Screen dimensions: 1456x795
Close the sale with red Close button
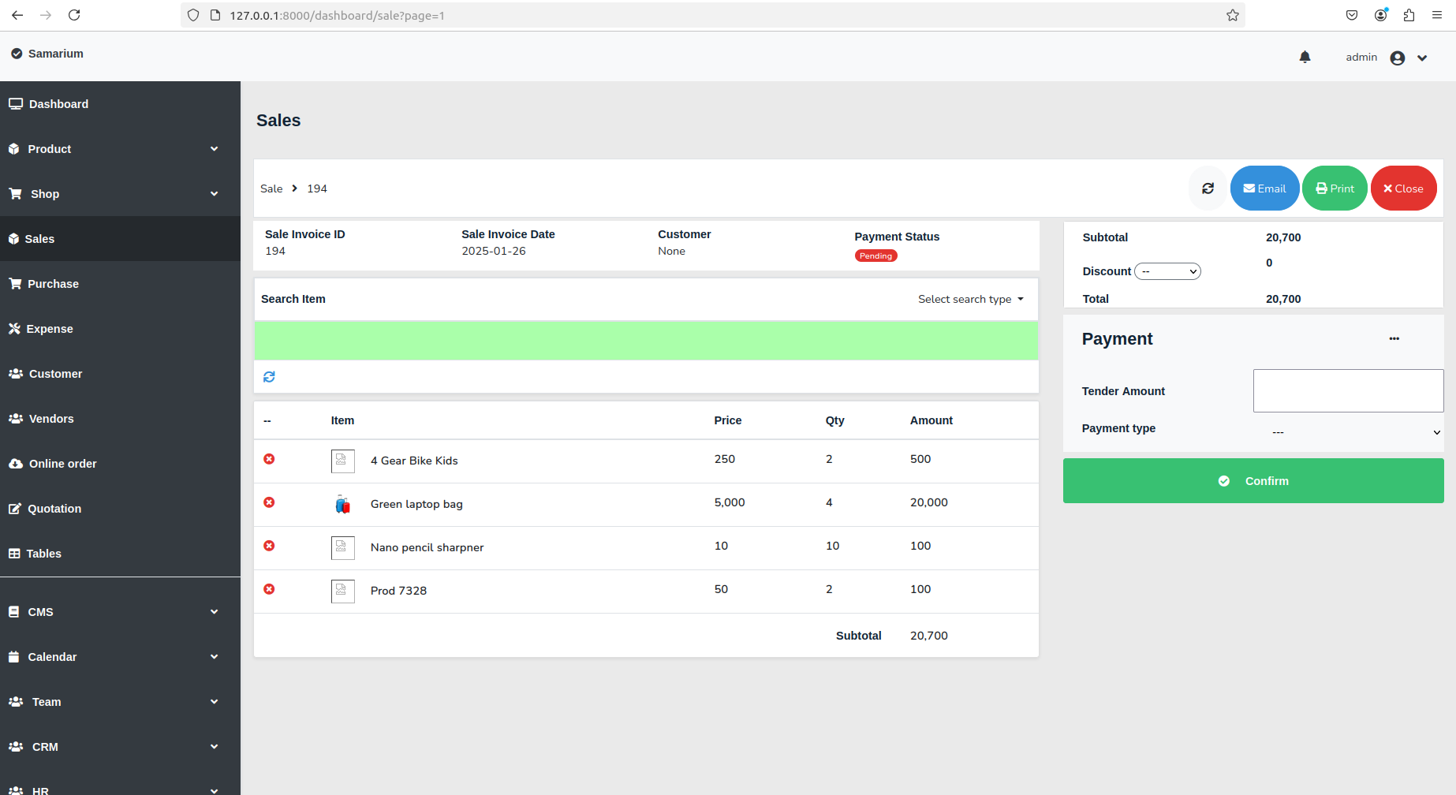coord(1403,188)
